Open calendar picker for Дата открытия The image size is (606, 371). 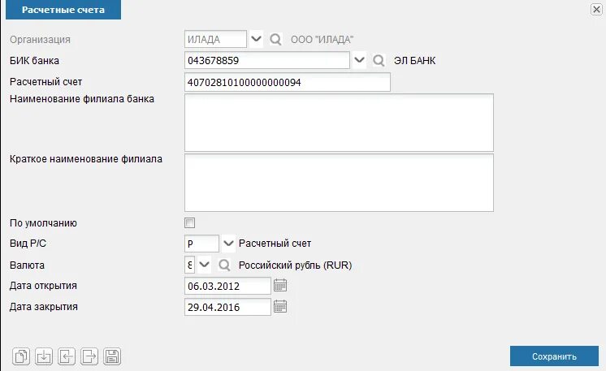click(x=280, y=286)
